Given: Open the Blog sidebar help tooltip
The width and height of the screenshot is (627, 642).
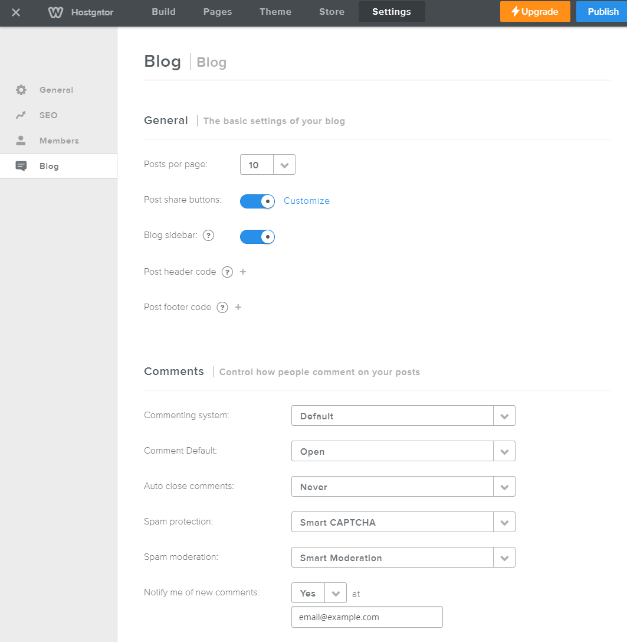Looking at the screenshot, I should point(208,235).
